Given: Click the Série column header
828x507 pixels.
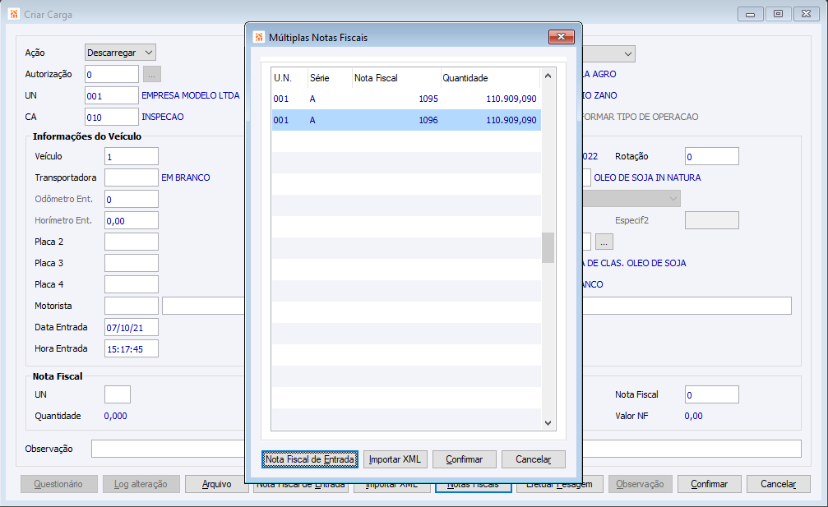Looking at the screenshot, I should pos(330,78).
